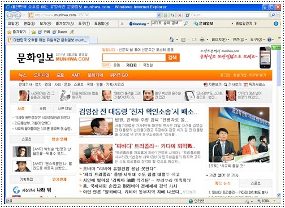Click the orange 검색 search button
The height and width of the screenshot is (208, 285).
tap(172, 58)
